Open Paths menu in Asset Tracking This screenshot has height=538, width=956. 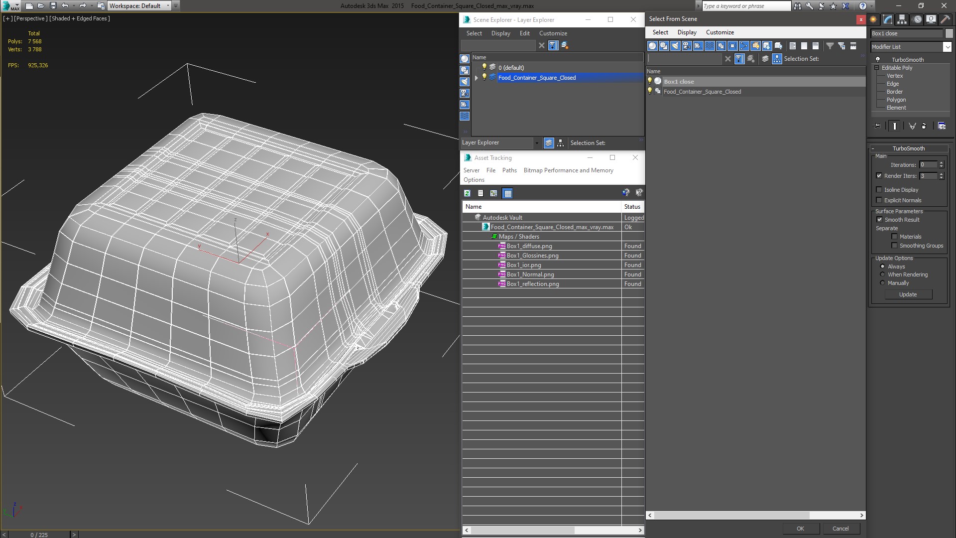pyautogui.click(x=509, y=170)
